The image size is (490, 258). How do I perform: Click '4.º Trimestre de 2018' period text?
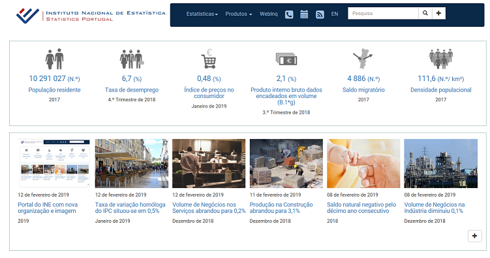tap(132, 99)
